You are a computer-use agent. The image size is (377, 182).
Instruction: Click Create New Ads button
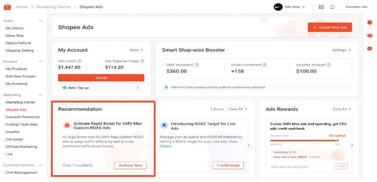coord(330,27)
